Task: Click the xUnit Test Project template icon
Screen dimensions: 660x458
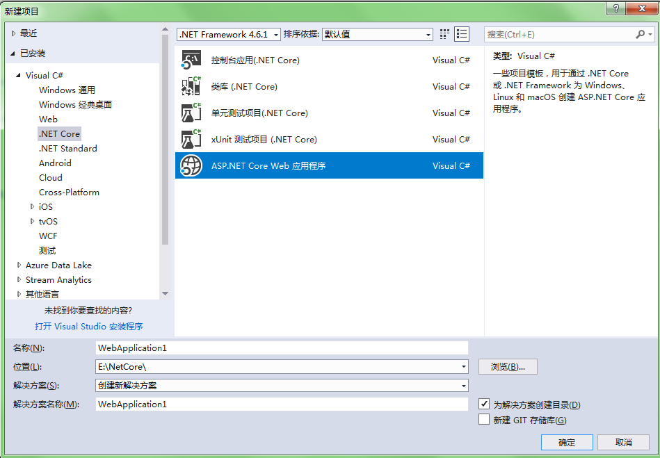Action: click(191, 139)
